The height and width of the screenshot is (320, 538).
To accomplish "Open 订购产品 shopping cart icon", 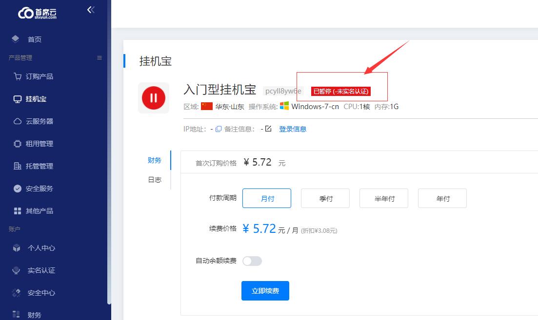I will (18, 76).
